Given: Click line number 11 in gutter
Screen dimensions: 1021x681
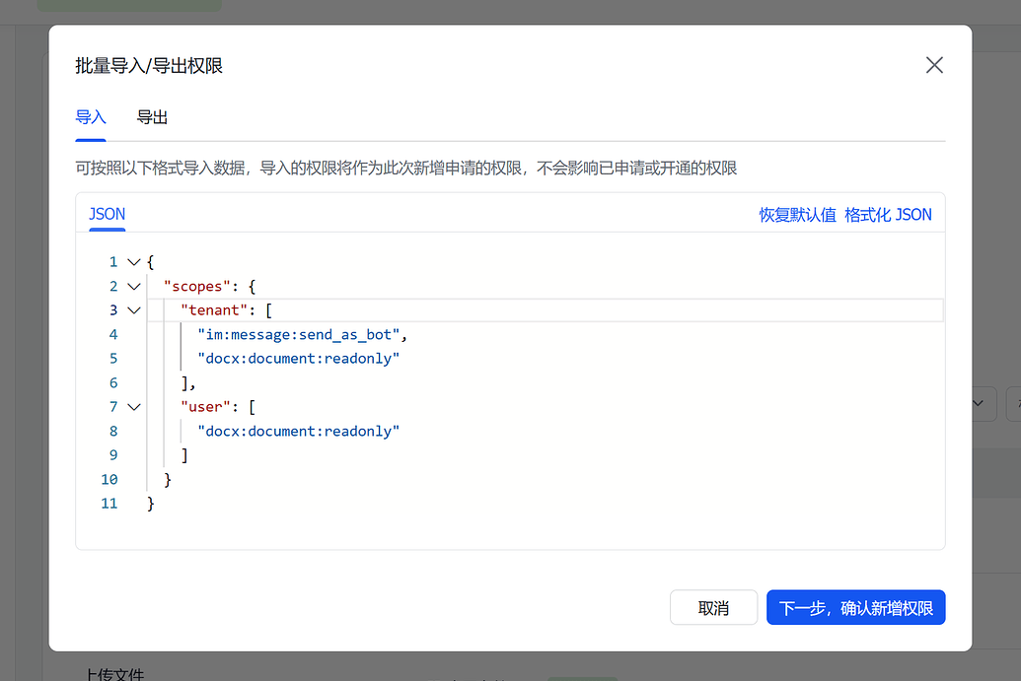Looking at the screenshot, I should 109,504.
